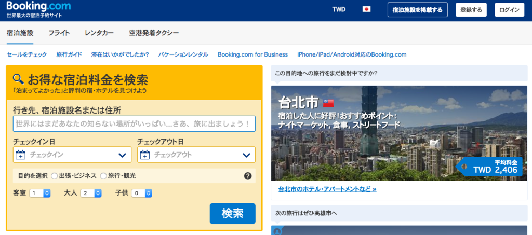The image size is (532, 235).
Task: Switch to the 宿泊施設 tab
Action: click(x=20, y=33)
